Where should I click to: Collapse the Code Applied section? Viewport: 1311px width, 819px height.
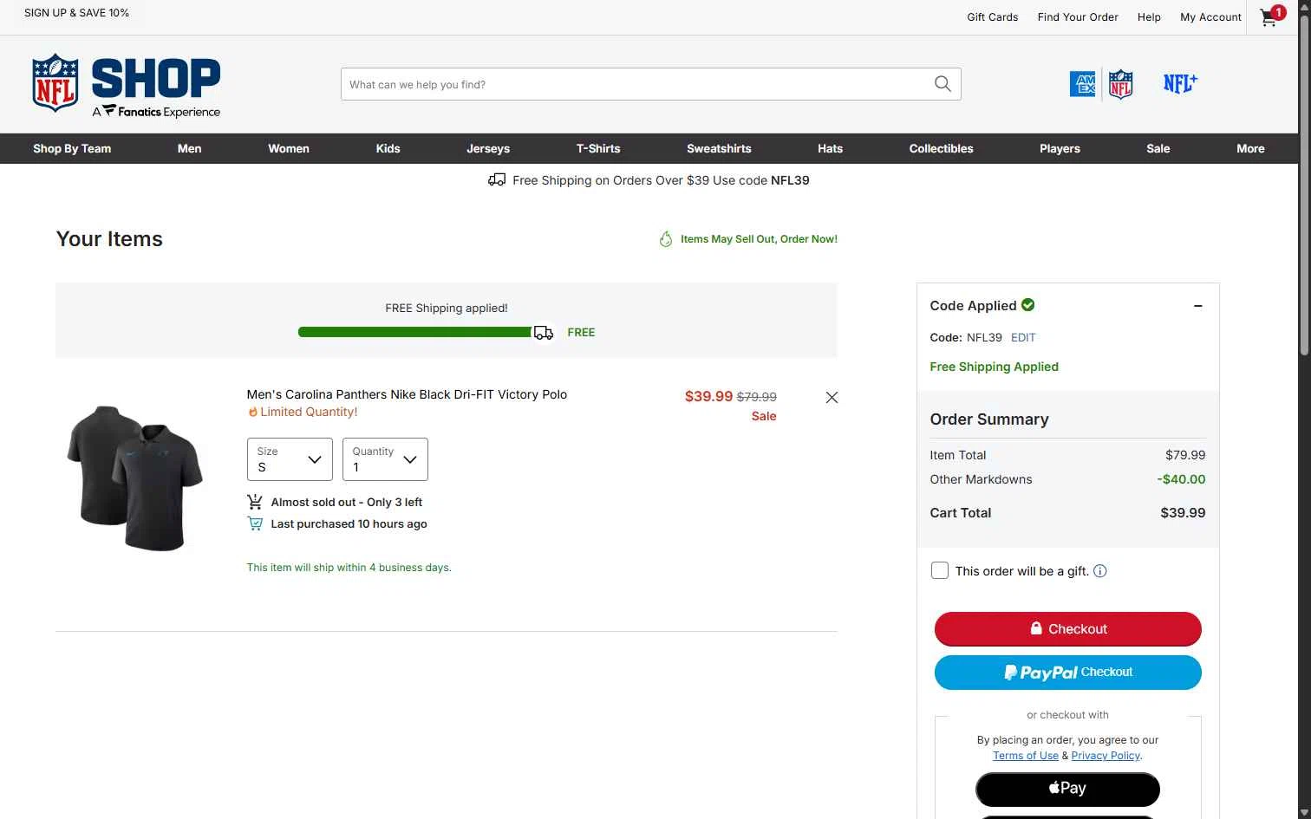click(1198, 306)
